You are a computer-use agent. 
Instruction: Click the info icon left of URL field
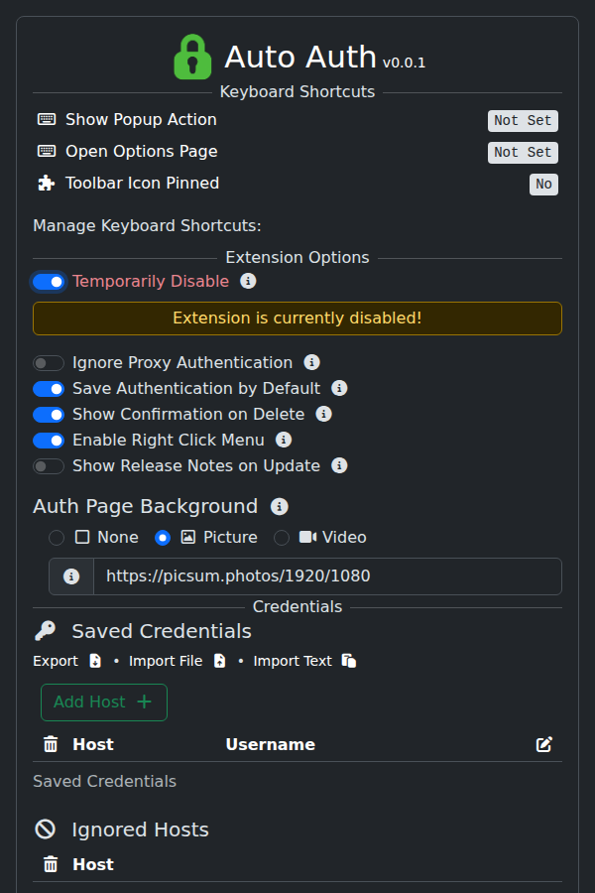[x=71, y=576]
